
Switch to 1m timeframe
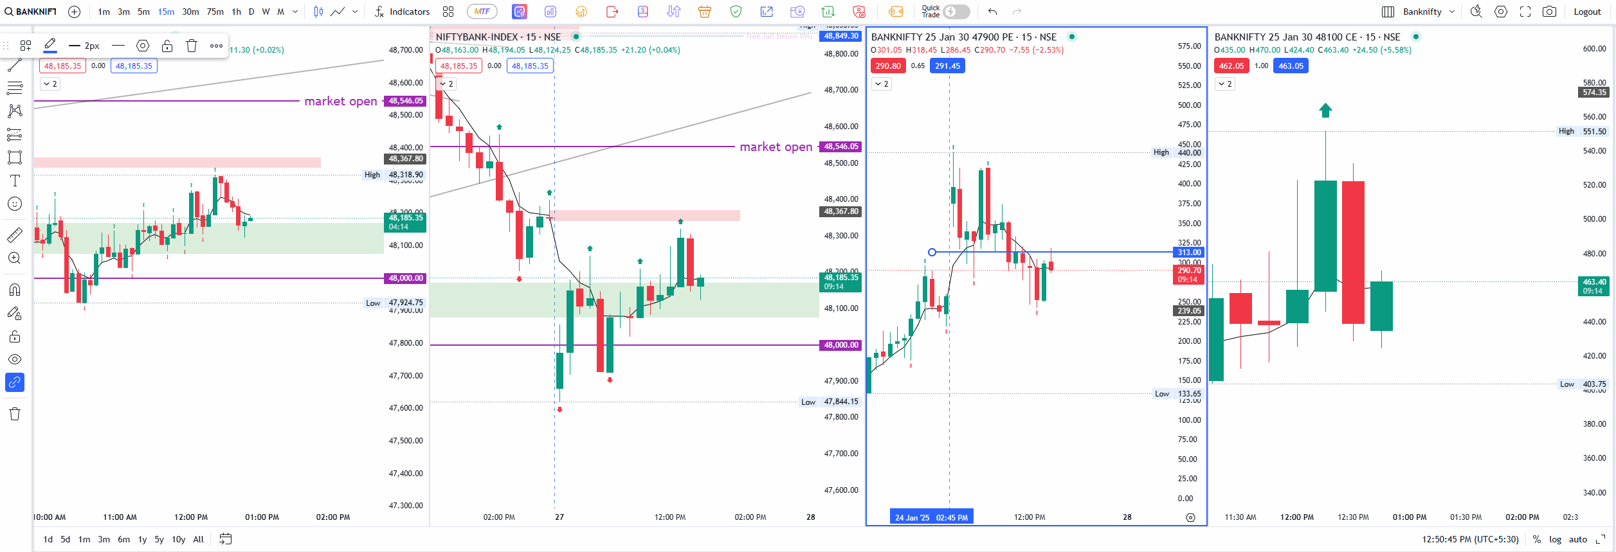pyautogui.click(x=104, y=12)
